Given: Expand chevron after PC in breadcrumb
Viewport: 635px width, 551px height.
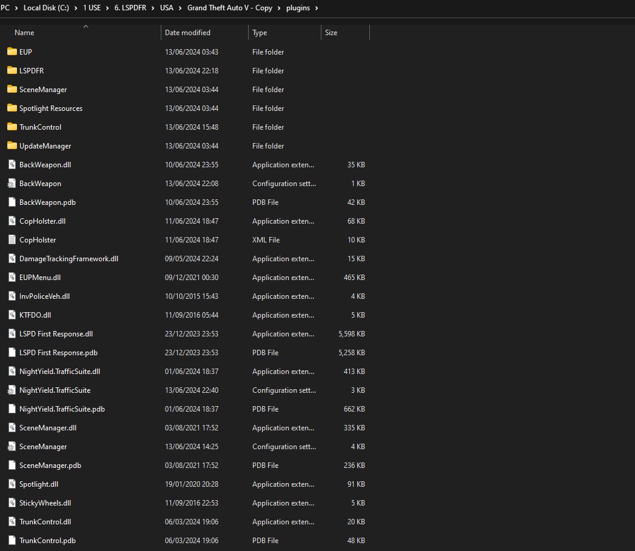Looking at the screenshot, I should coord(16,8).
